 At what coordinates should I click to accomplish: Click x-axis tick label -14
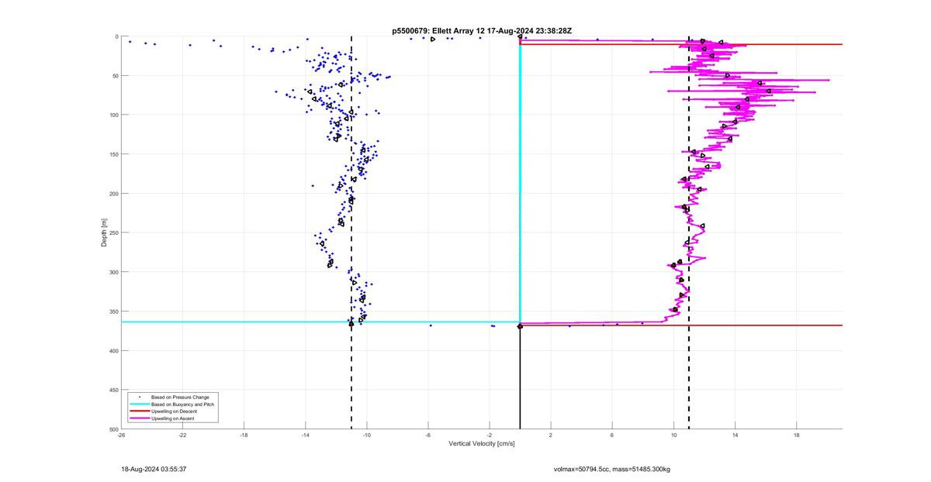tap(305, 436)
